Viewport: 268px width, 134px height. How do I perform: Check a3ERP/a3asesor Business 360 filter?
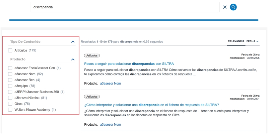tap(10, 92)
